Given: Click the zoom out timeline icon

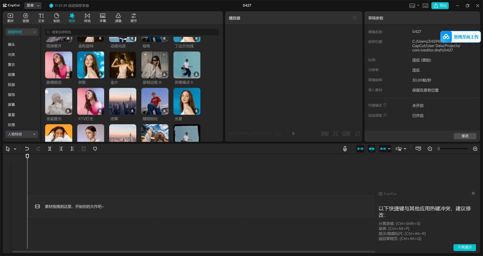Looking at the screenshot, I should pyautogui.click(x=430, y=149).
